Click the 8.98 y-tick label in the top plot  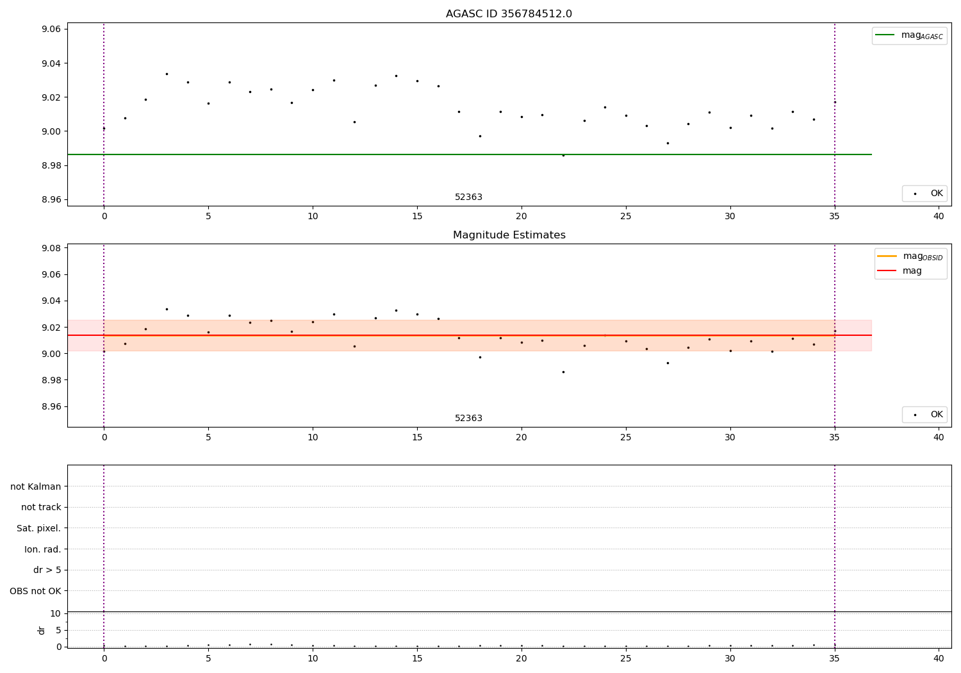click(x=51, y=165)
